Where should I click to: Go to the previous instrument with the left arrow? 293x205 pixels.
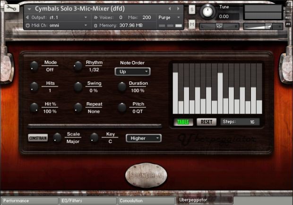click(x=170, y=9)
